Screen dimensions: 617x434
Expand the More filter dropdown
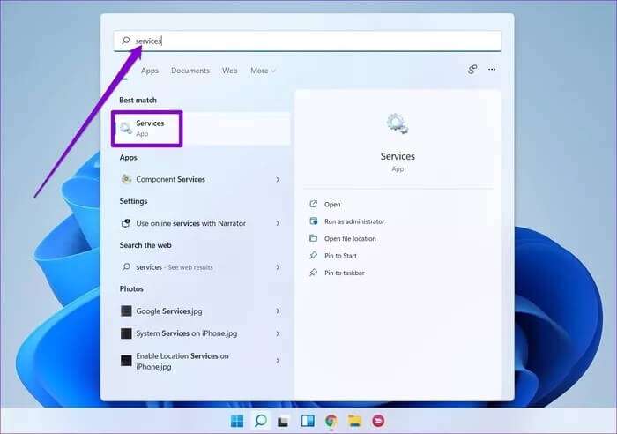pos(263,71)
